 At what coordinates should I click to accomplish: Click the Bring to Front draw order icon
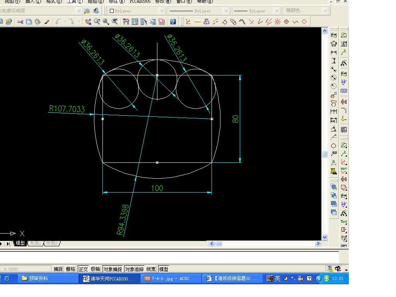click(334, 187)
